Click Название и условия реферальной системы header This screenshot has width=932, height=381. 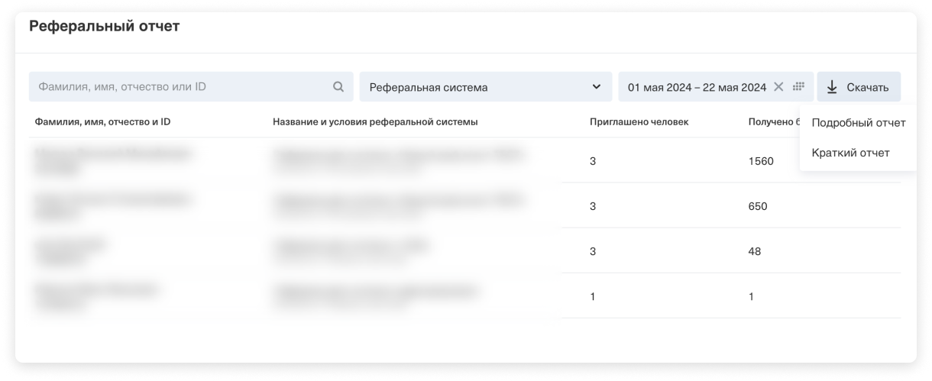pyautogui.click(x=375, y=122)
